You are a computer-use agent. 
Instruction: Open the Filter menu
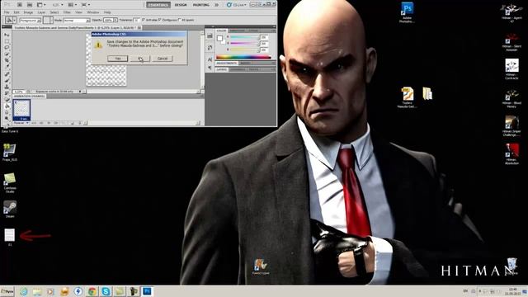click(67, 12)
